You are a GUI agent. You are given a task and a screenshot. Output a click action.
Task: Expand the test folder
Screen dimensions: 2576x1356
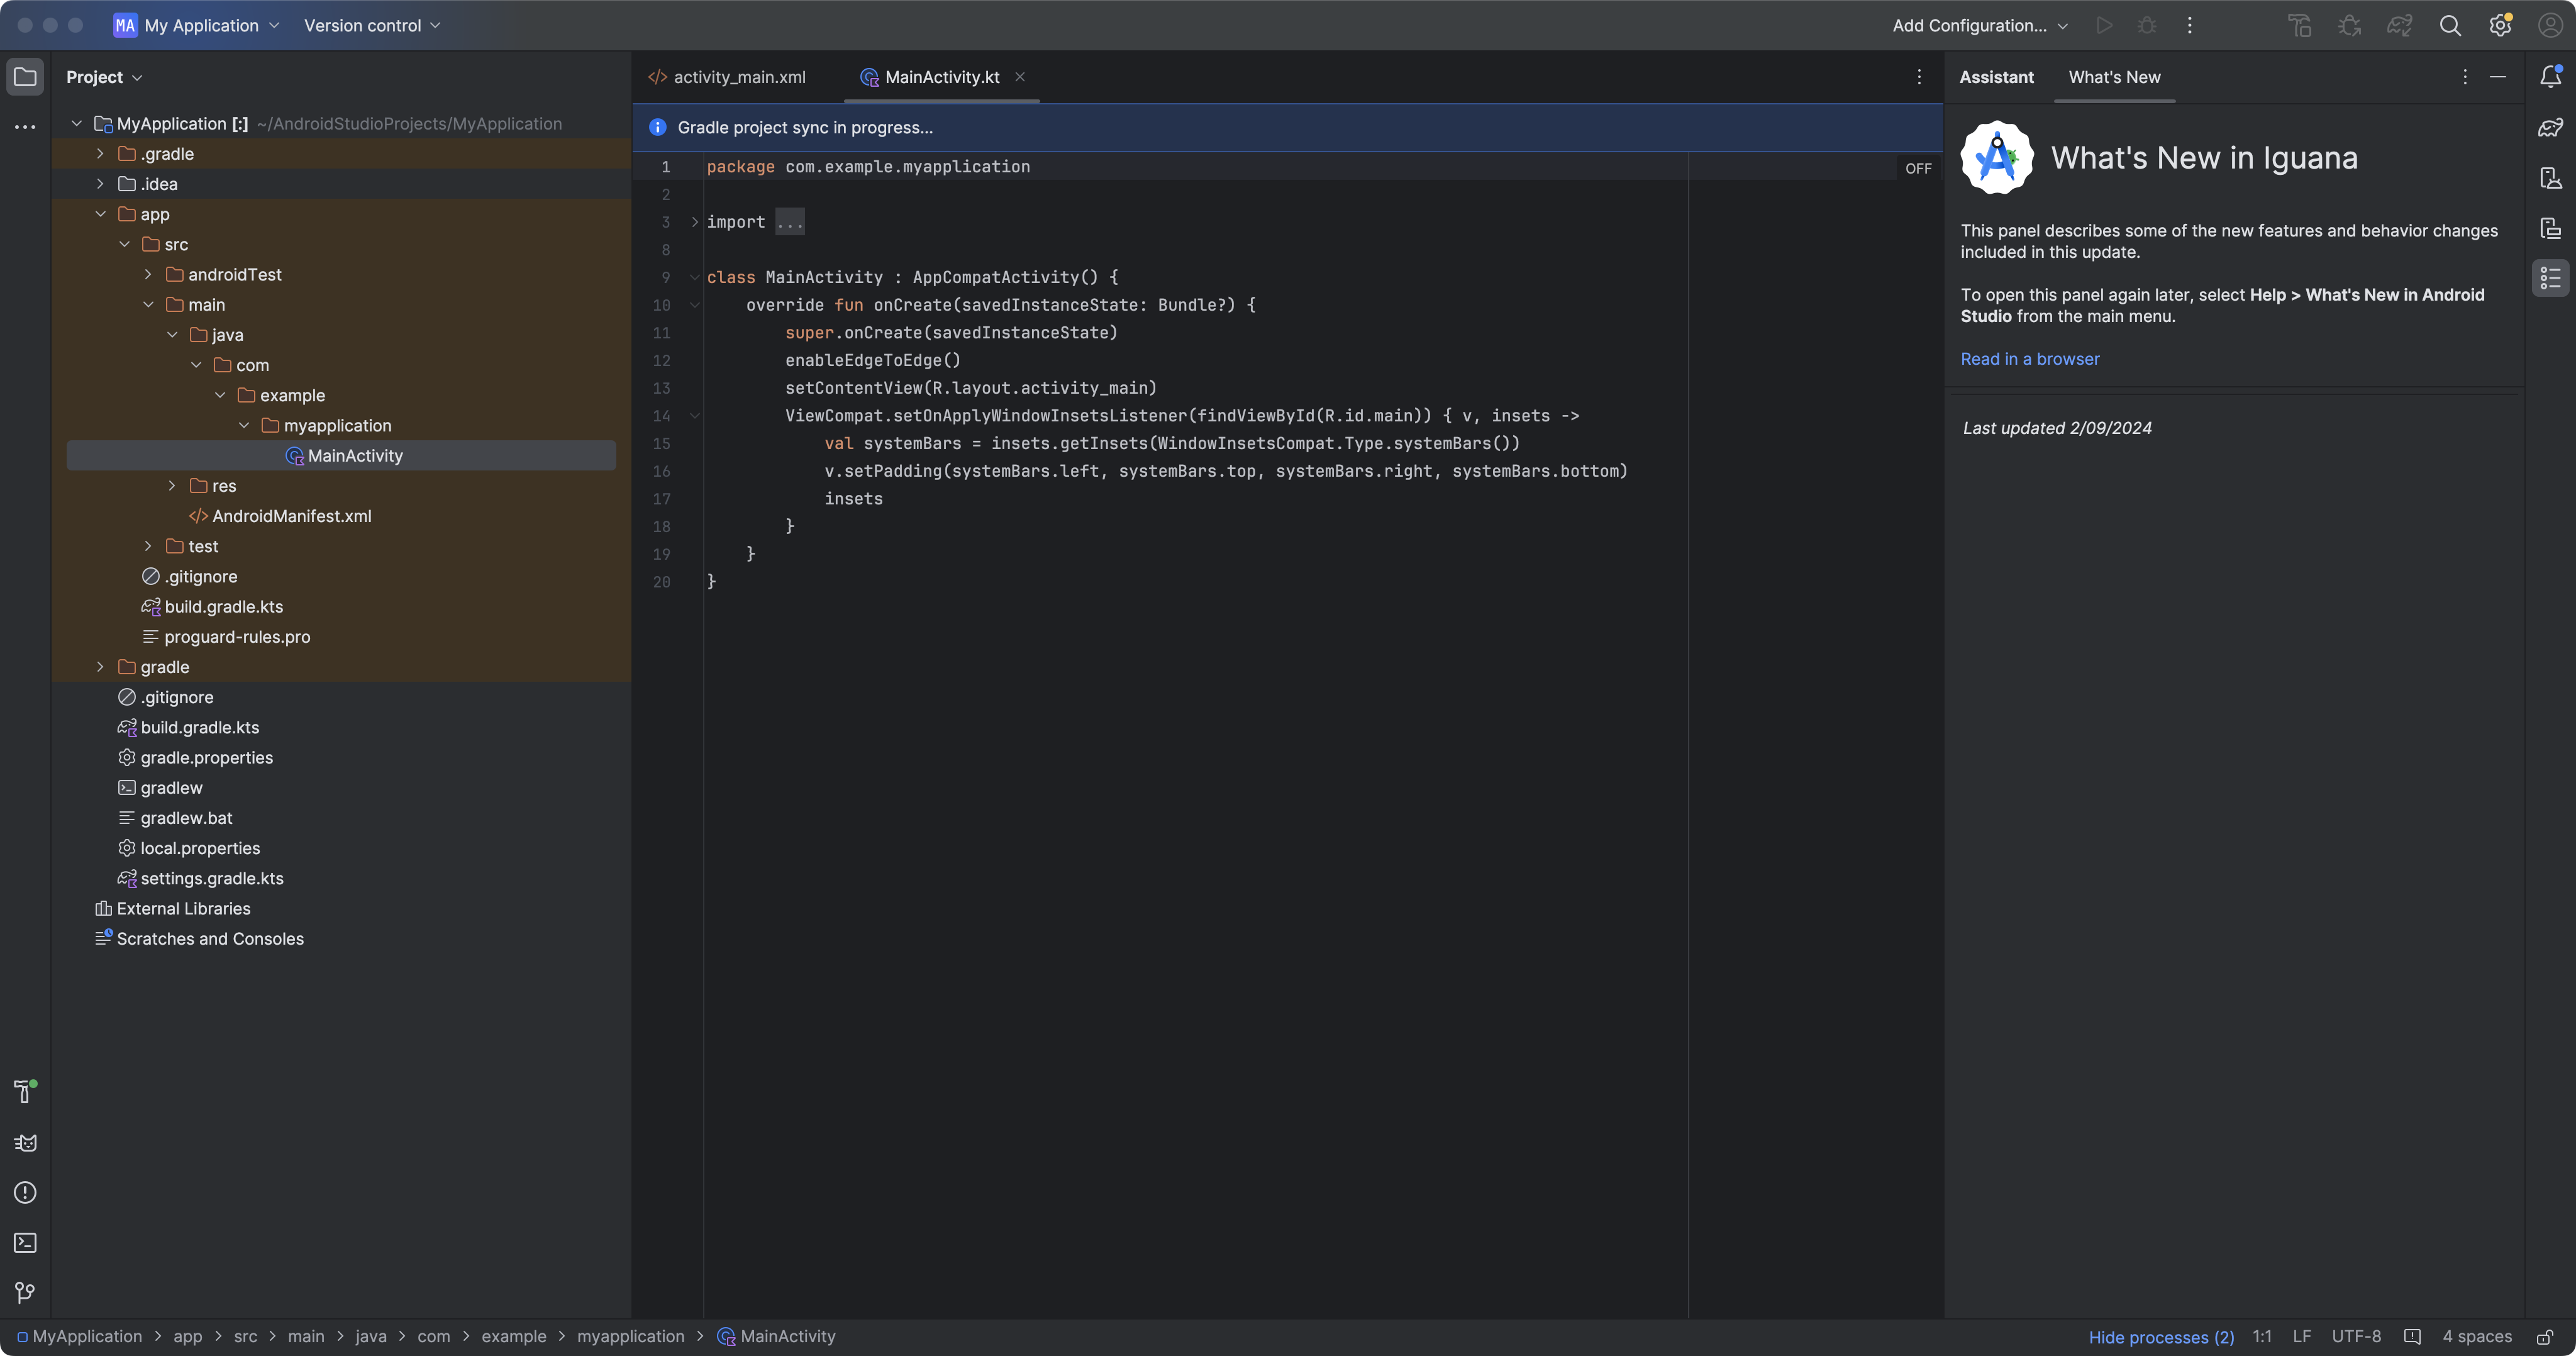tap(148, 546)
